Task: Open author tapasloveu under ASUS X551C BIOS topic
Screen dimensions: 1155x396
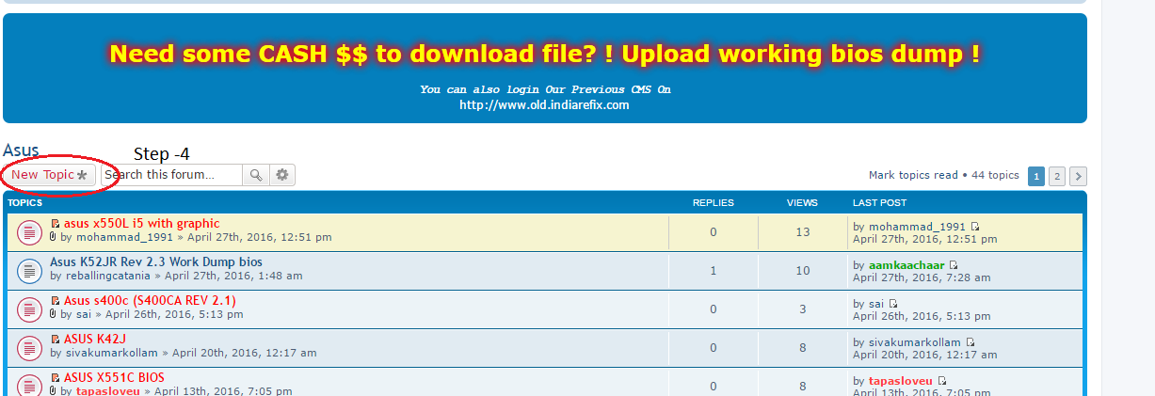Action: pyautogui.click(x=107, y=391)
